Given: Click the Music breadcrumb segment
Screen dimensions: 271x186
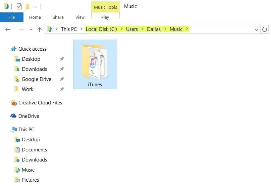Looking at the screenshot, I should 176,29.
